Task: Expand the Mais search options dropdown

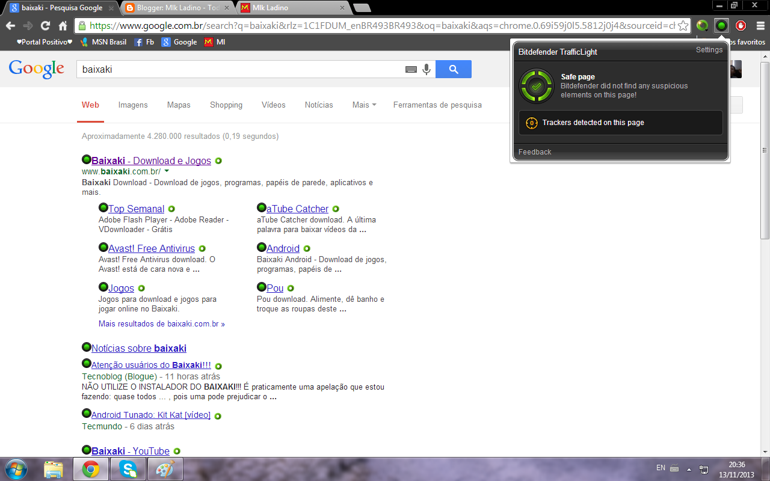Action: click(x=364, y=105)
